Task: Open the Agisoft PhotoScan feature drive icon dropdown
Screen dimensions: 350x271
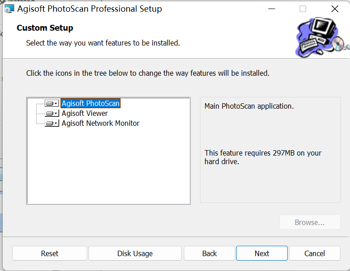Action: (52, 104)
